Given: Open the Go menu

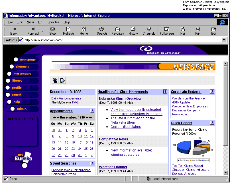Looking at the screenshot, I should coord(40,22).
